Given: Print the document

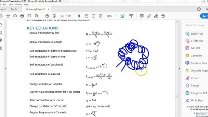Looking at the screenshot, I should 22,16.
